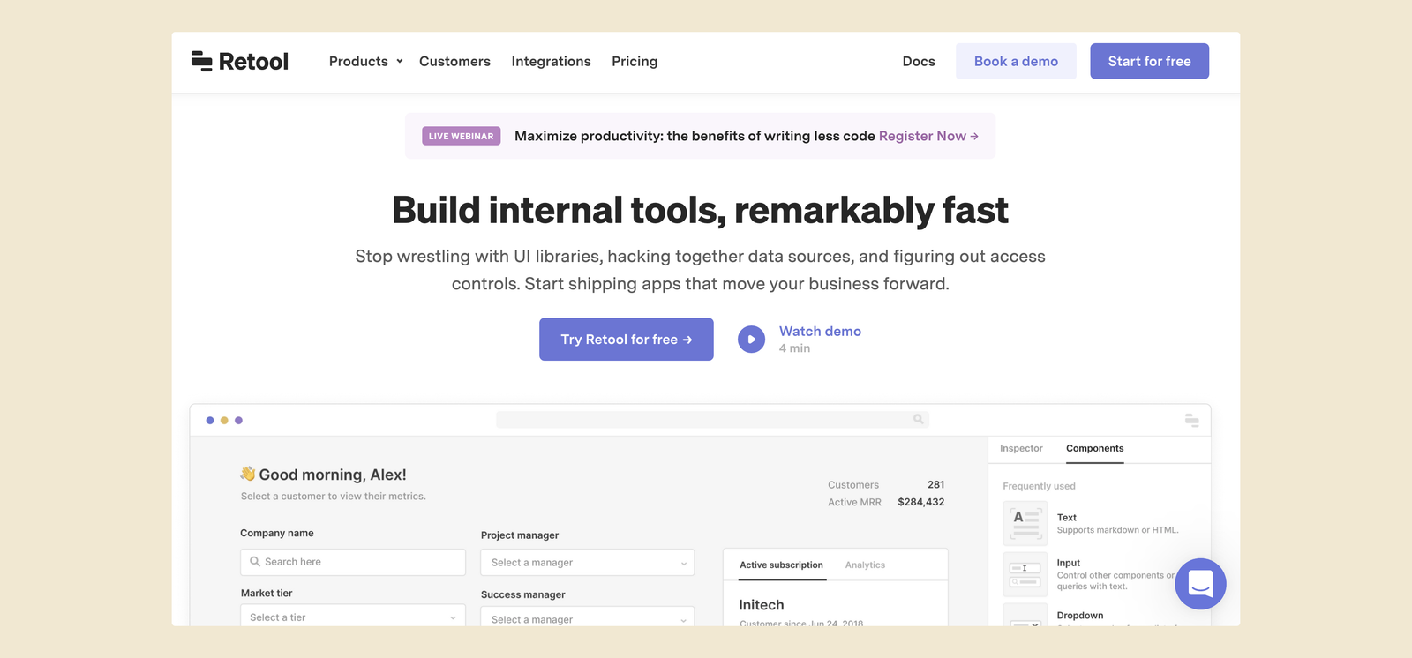Open the Success manager dropdown
The height and width of the screenshot is (658, 1412).
point(588,617)
